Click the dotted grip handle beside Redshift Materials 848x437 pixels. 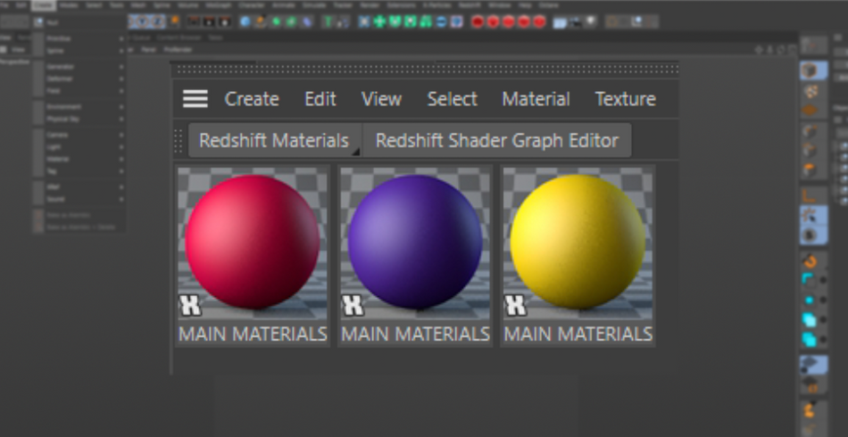(x=179, y=140)
